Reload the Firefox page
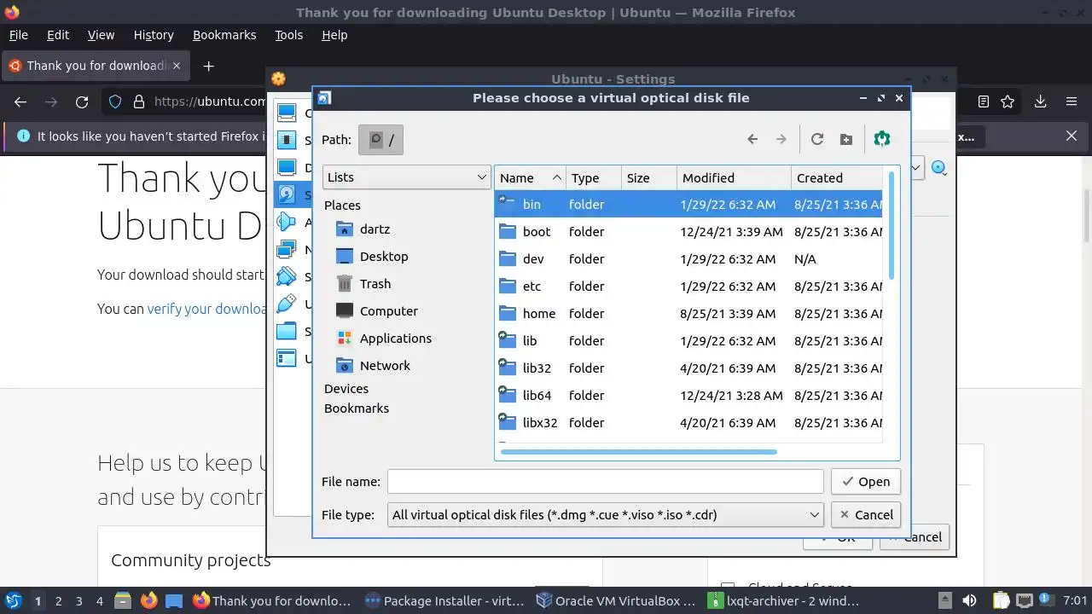The height and width of the screenshot is (614, 1092). coord(82,102)
